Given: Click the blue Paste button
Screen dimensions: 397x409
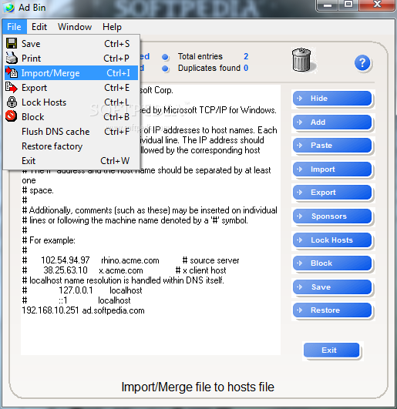Looking at the screenshot, I should [x=332, y=146].
